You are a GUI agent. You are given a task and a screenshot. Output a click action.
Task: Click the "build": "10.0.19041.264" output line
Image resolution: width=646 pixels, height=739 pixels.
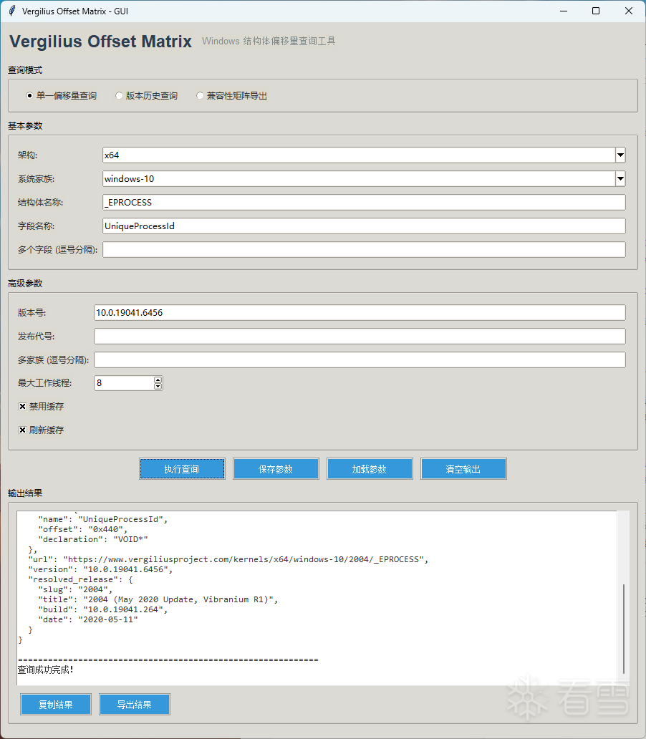click(103, 609)
